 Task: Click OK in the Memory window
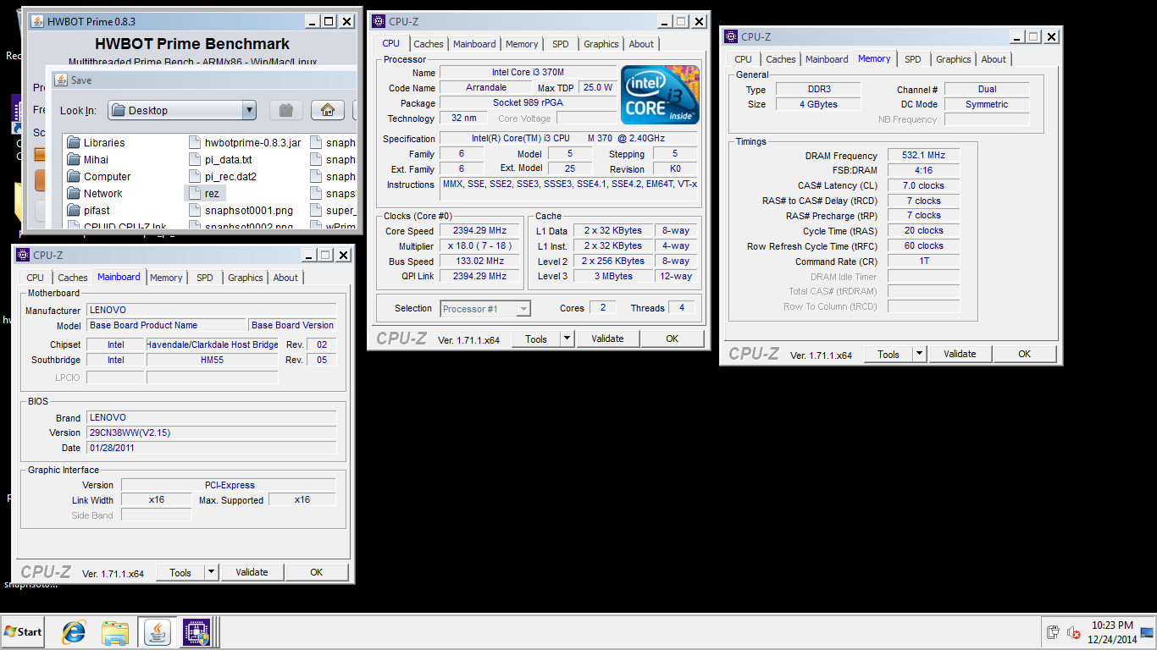(x=1024, y=354)
